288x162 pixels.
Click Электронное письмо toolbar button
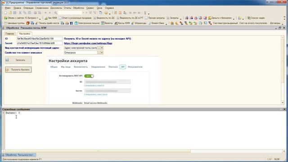click(87, 23)
